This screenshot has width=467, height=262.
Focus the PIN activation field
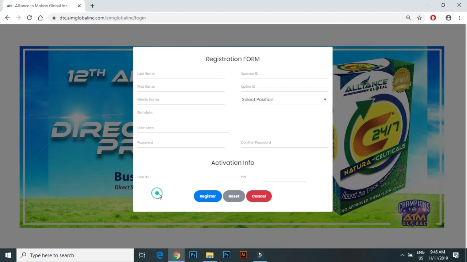[284, 178]
